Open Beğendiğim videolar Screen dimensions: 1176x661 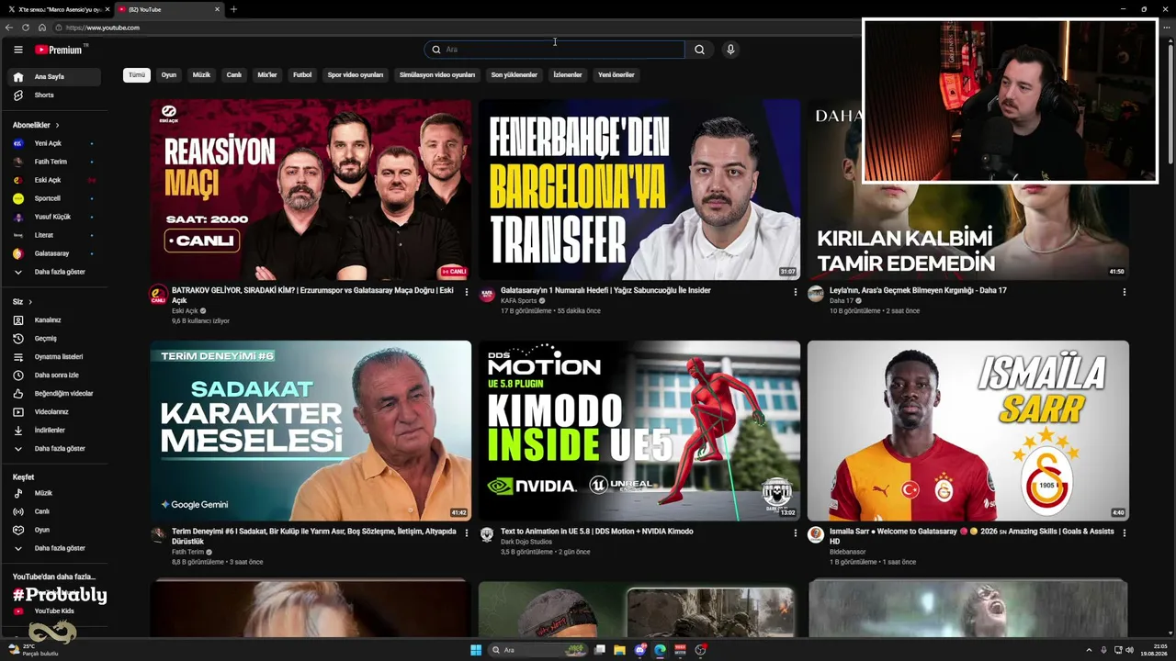point(55,394)
